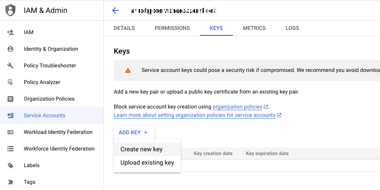Click the Identity & Organization person icon
The width and height of the screenshot is (380, 190).
coord(10,49)
